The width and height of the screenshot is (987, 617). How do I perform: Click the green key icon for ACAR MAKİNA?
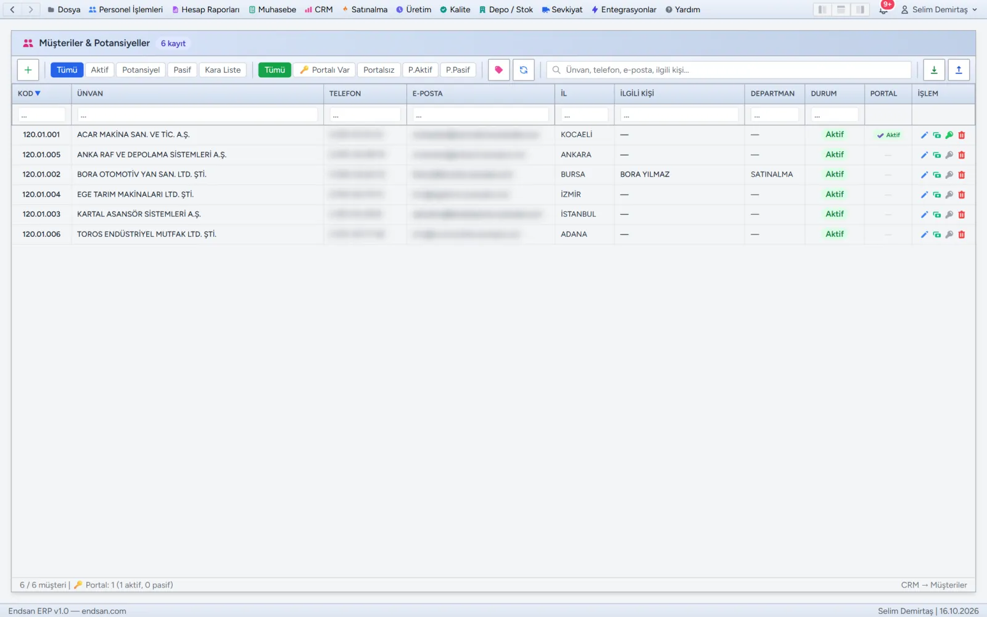coord(949,135)
